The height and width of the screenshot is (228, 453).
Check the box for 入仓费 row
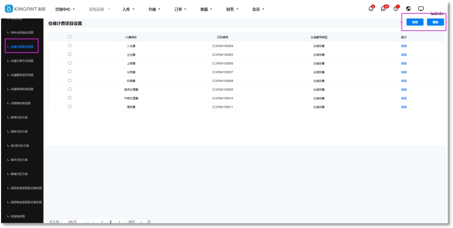pyautogui.click(x=69, y=46)
